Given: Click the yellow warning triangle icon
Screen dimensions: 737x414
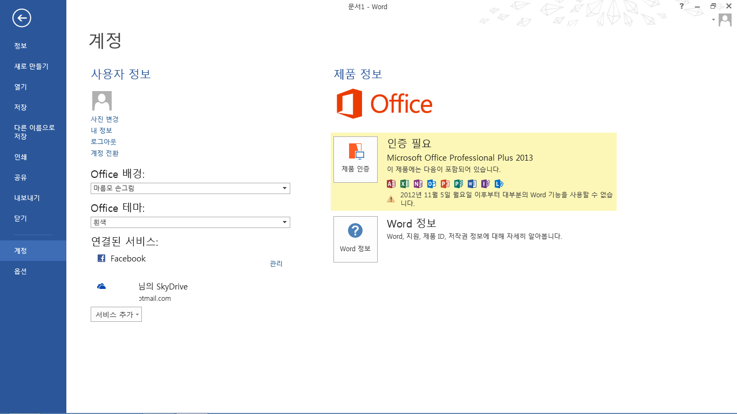Looking at the screenshot, I should [x=391, y=199].
